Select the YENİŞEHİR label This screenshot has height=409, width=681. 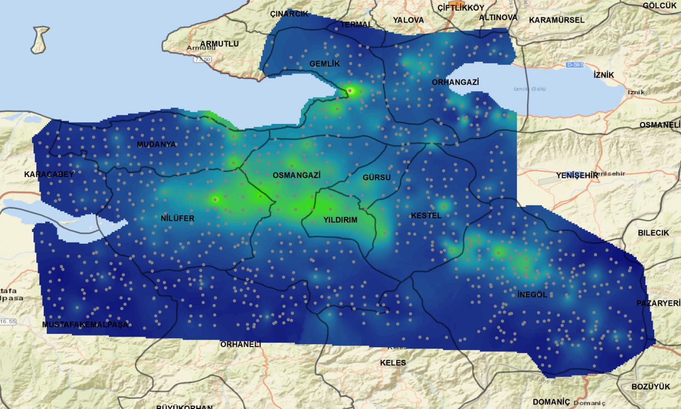pyautogui.click(x=577, y=175)
